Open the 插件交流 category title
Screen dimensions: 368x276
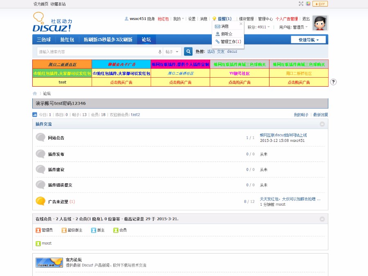[44, 124]
